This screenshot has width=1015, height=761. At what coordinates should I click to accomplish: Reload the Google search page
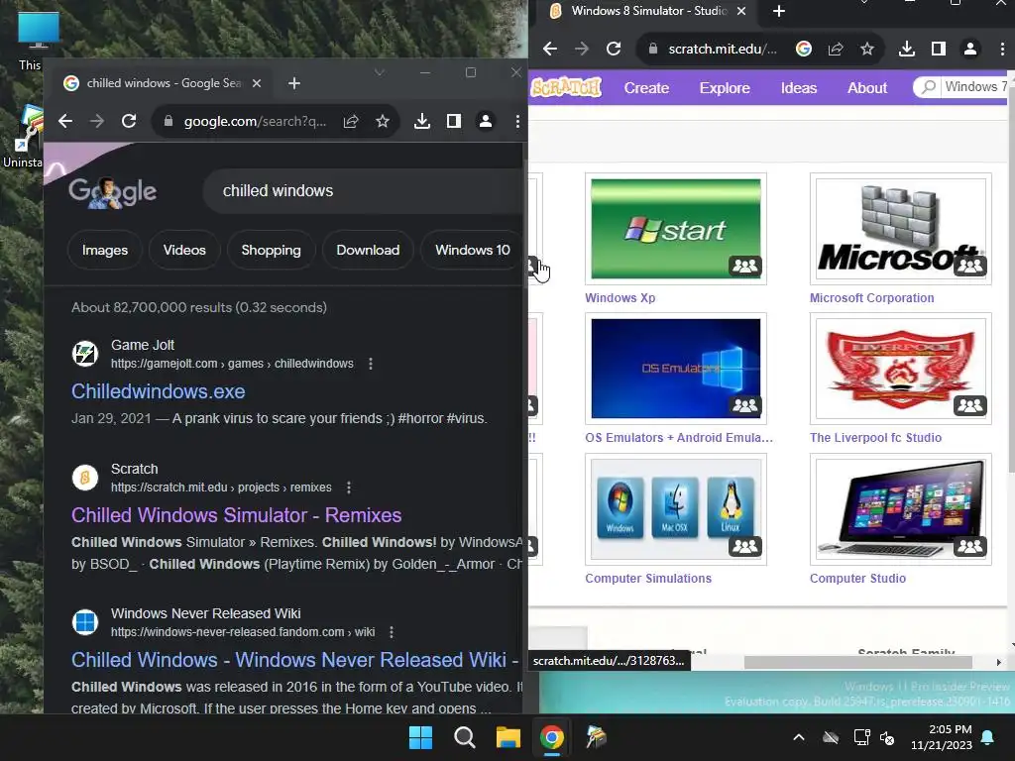click(x=129, y=121)
